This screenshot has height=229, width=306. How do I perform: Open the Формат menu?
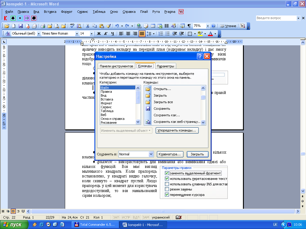pyautogui.click(x=67, y=12)
